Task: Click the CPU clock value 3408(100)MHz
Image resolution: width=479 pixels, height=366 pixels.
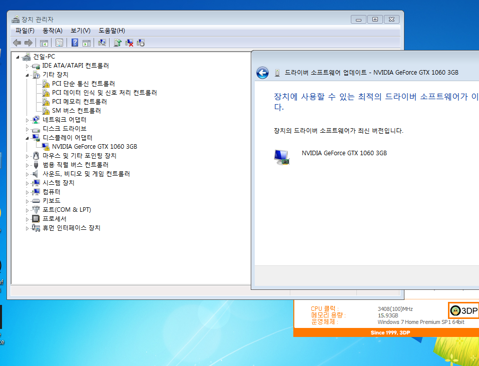Action: point(395,309)
